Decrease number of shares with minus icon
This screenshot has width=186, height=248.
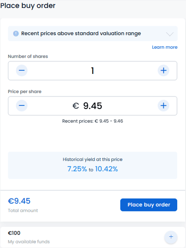pos(22,70)
